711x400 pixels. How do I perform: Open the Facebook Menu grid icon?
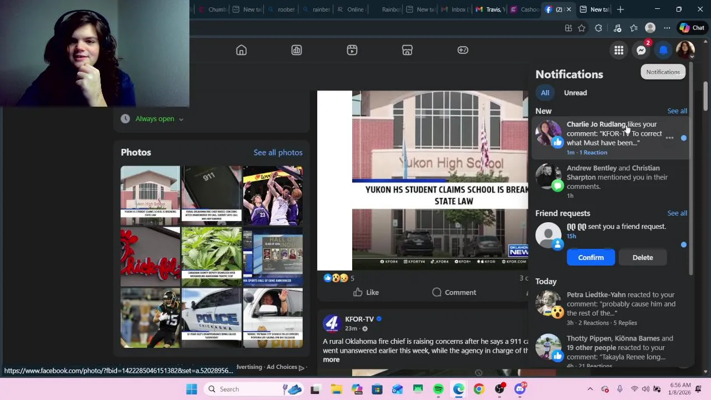tap(619, 50)
